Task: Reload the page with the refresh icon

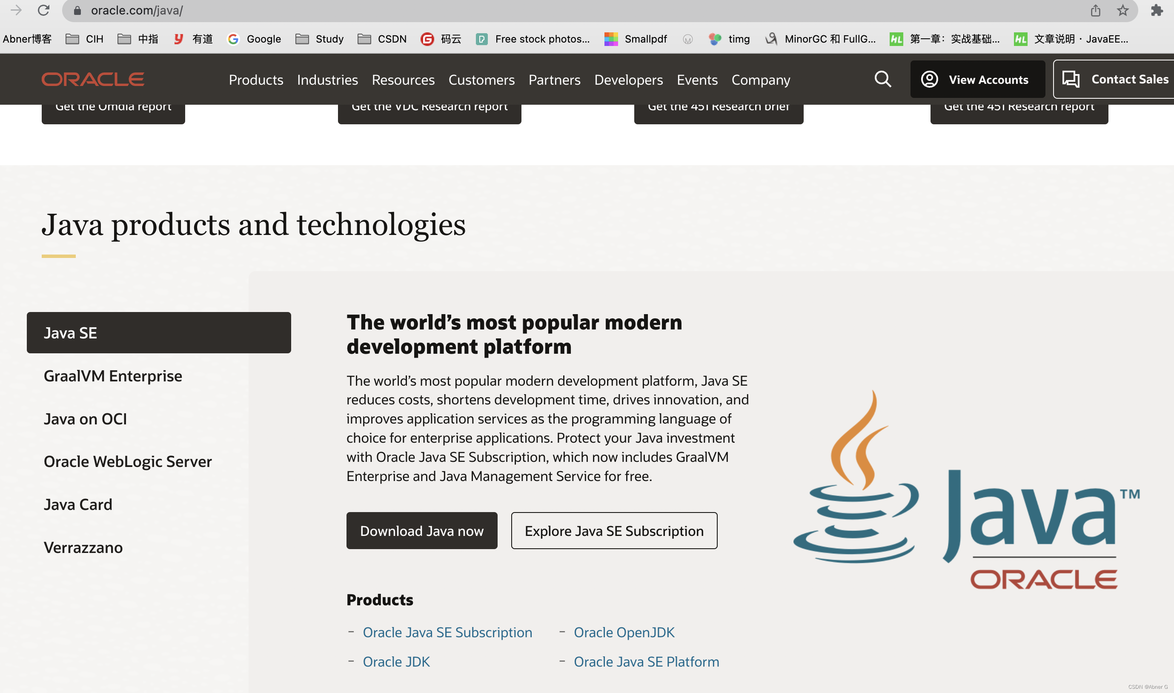Action: coord(43,10)
